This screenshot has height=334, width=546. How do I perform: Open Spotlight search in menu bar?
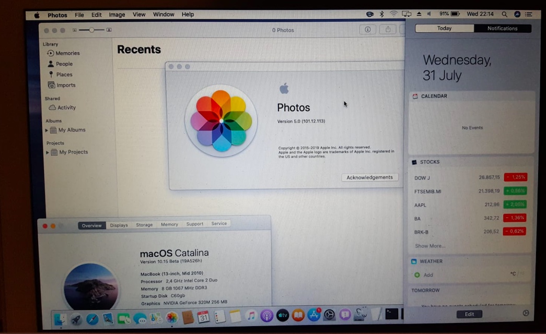click(504, 14)
